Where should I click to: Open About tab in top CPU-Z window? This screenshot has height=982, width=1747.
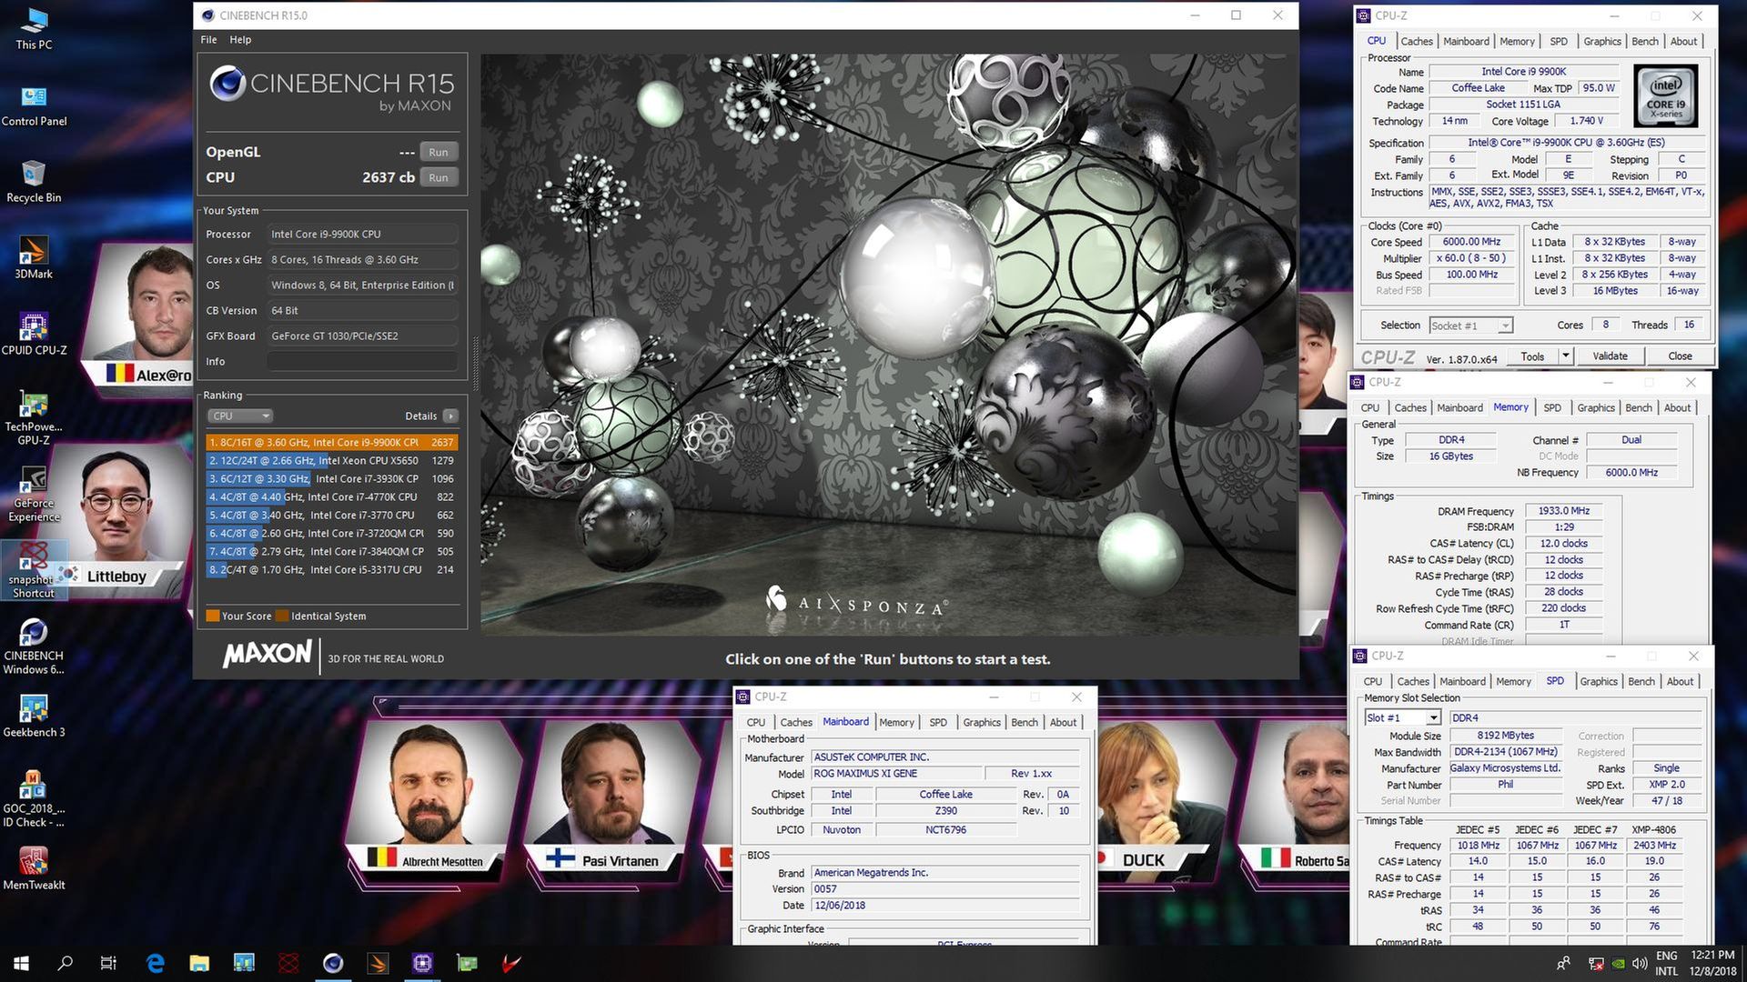tap(1683, 41)
